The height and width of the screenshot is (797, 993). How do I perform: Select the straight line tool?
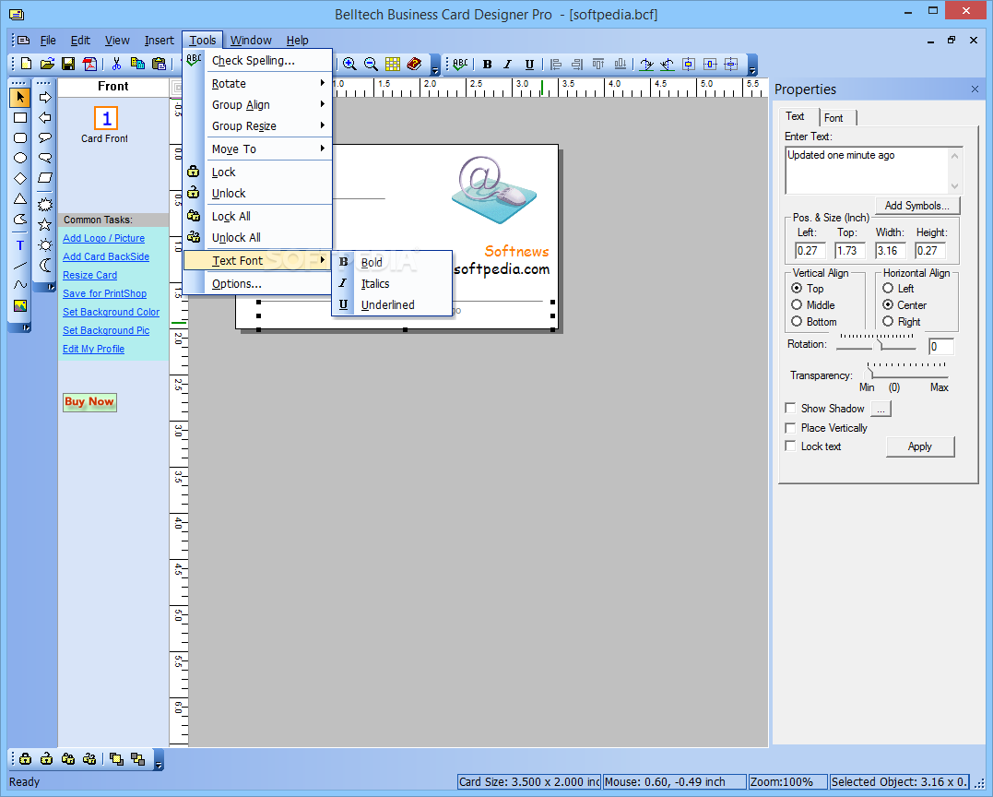20,266
